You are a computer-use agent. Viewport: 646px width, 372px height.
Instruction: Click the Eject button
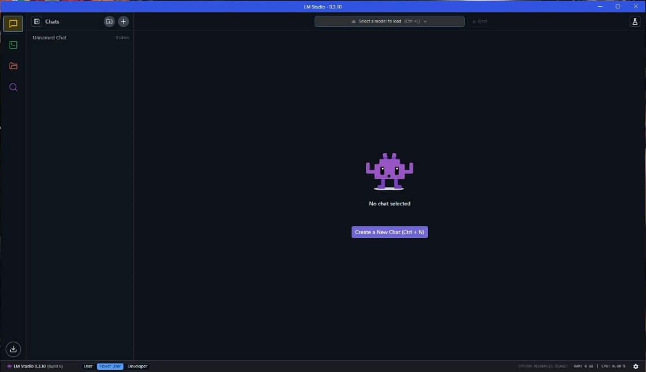(x=479, y=21)
